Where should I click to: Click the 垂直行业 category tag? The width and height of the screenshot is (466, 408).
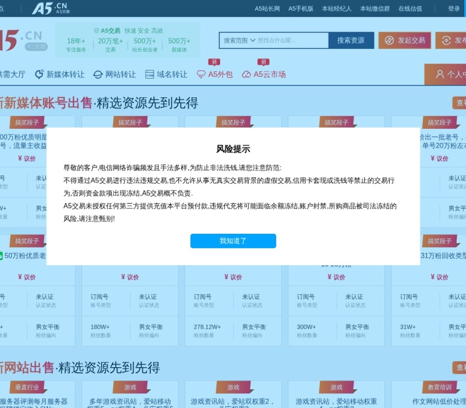pyautogui.click(x=27, y=387)
